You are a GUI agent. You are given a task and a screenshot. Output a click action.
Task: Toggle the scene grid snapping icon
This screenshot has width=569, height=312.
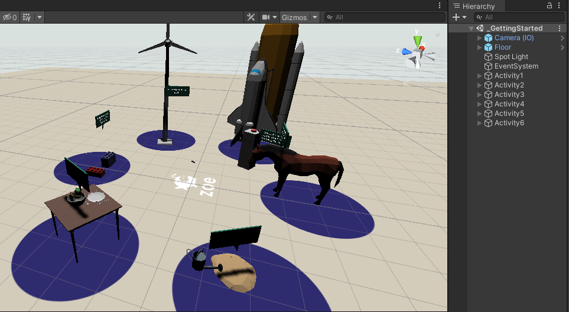(27, 17)
